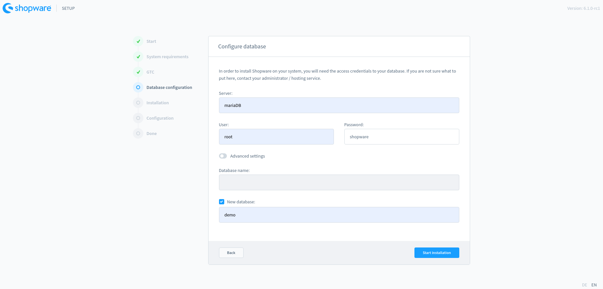Viewport: 603px width, 289px height.
Task: Click the Advanced settings label
Action: [x=247, y=156]
